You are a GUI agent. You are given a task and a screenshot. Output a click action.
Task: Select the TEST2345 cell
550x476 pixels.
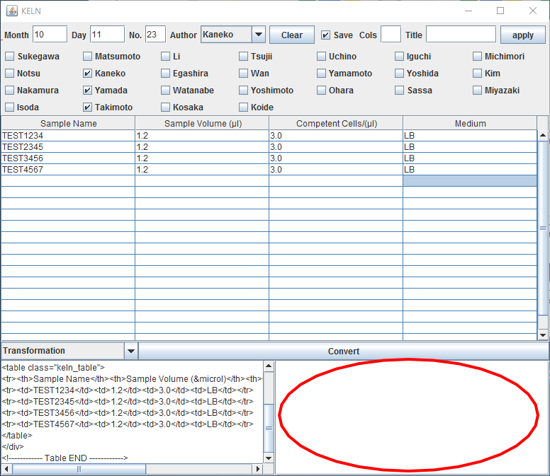[69, 147]
